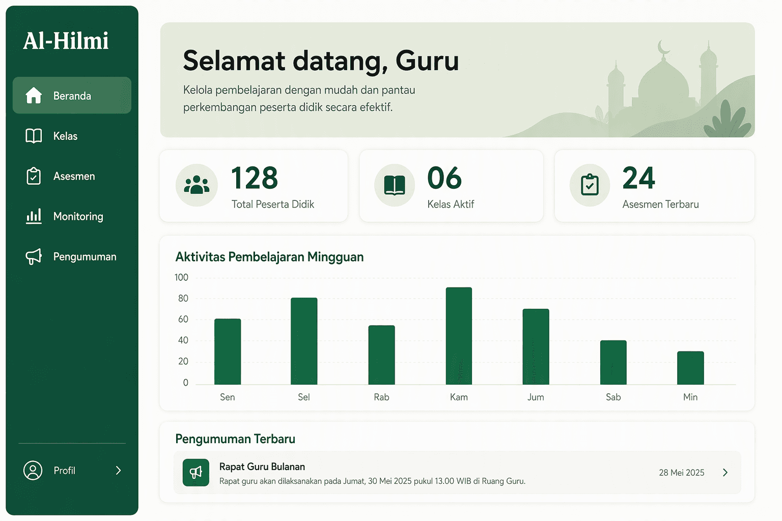Click the Rapat Guru Bulanan megaphone icon
782x521 pixels.
pyautogui.click(x=196, y=473)
